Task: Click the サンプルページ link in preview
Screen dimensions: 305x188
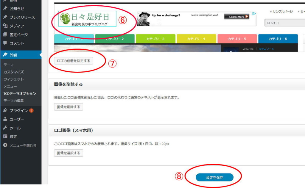Action: [283, 12]
